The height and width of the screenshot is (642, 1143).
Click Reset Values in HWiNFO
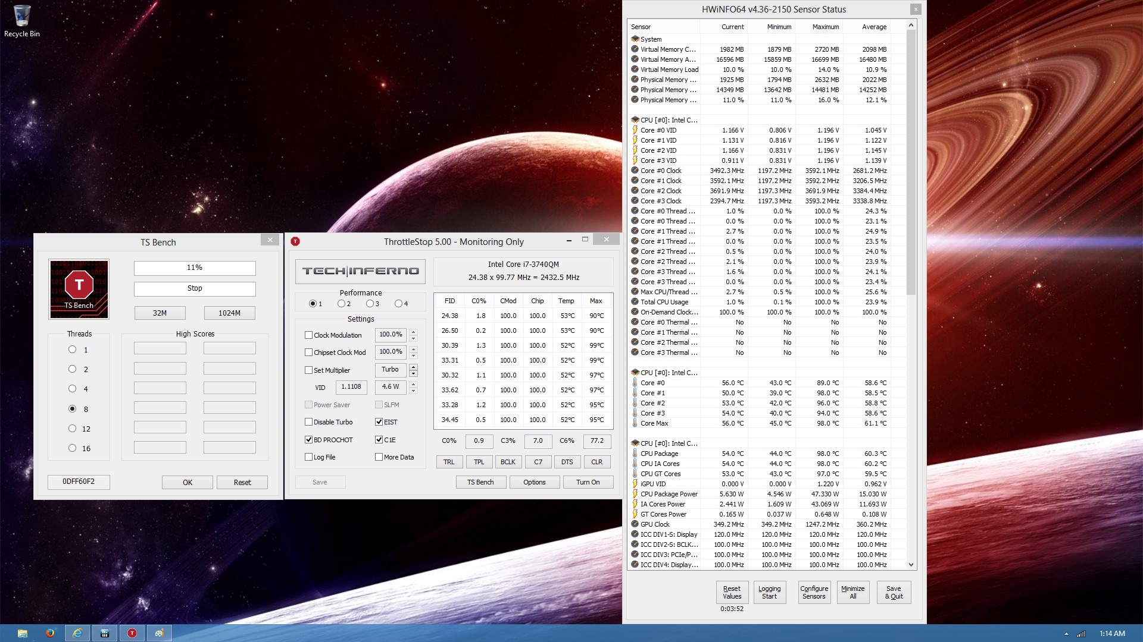732,592
